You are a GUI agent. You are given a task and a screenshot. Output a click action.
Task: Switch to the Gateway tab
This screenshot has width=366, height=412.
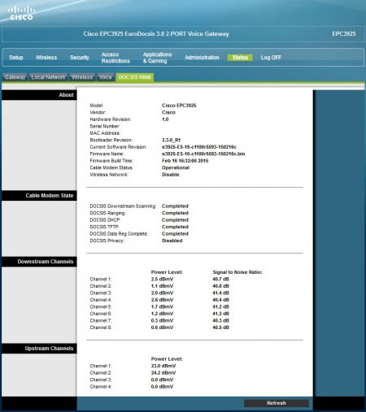(x=15, y=77)
